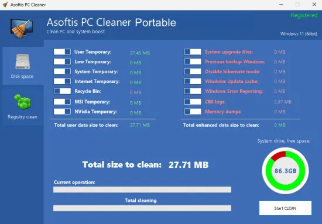This screenshot has width=322, height=224.
Task: Click the total user data 27.71 MB value
Action: (x=140, y=125)
